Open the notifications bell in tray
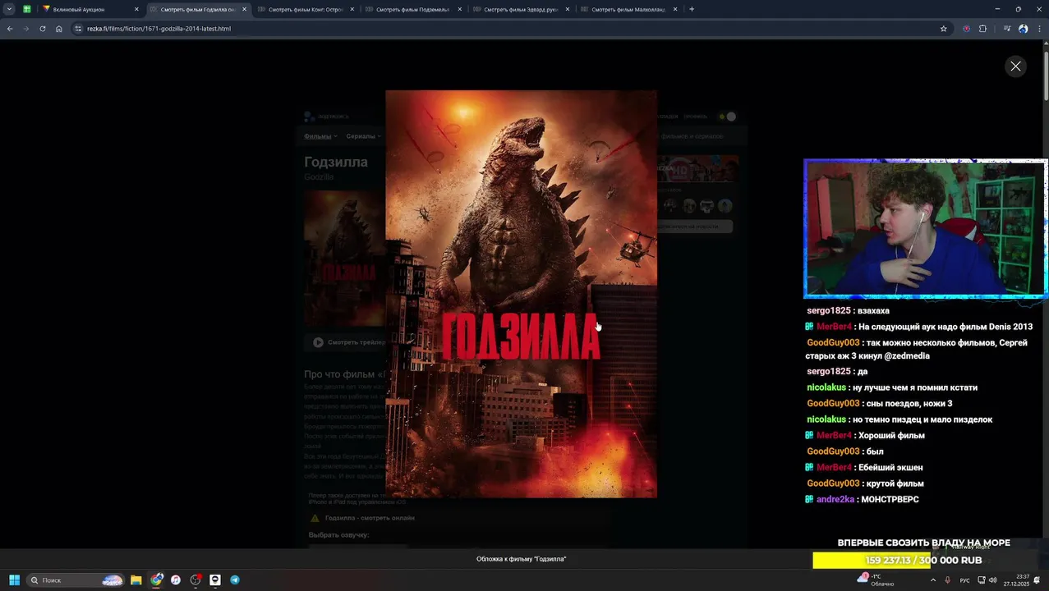Viewport: 1049px width, 591px height. pos(1037,580)
